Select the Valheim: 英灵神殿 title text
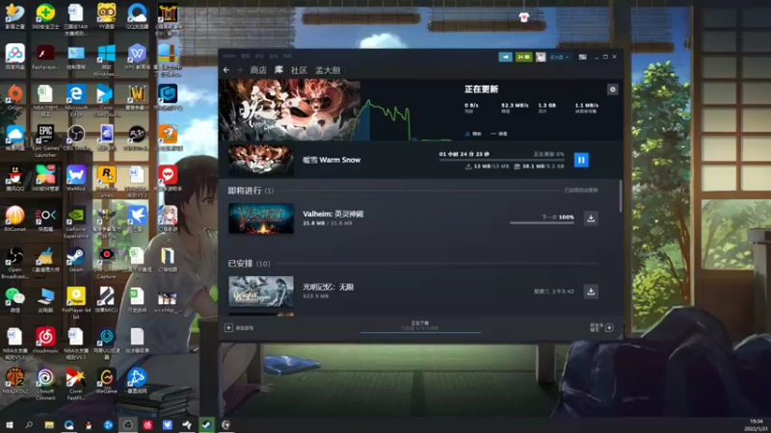 click(x=332, y=214)
